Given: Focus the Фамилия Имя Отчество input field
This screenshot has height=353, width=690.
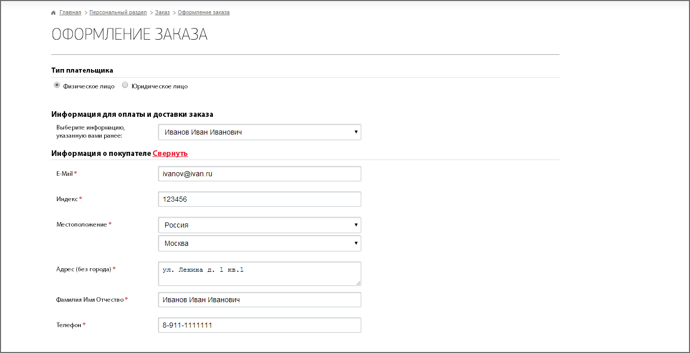Looking at the screenshot, I should click(x=259, y=300).
